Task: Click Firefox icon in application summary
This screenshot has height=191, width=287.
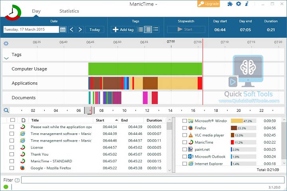Action: tap(191, 128)
